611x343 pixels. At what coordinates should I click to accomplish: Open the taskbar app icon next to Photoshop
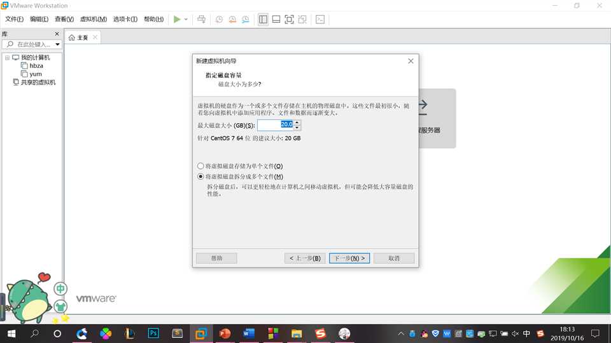(178, 333)
